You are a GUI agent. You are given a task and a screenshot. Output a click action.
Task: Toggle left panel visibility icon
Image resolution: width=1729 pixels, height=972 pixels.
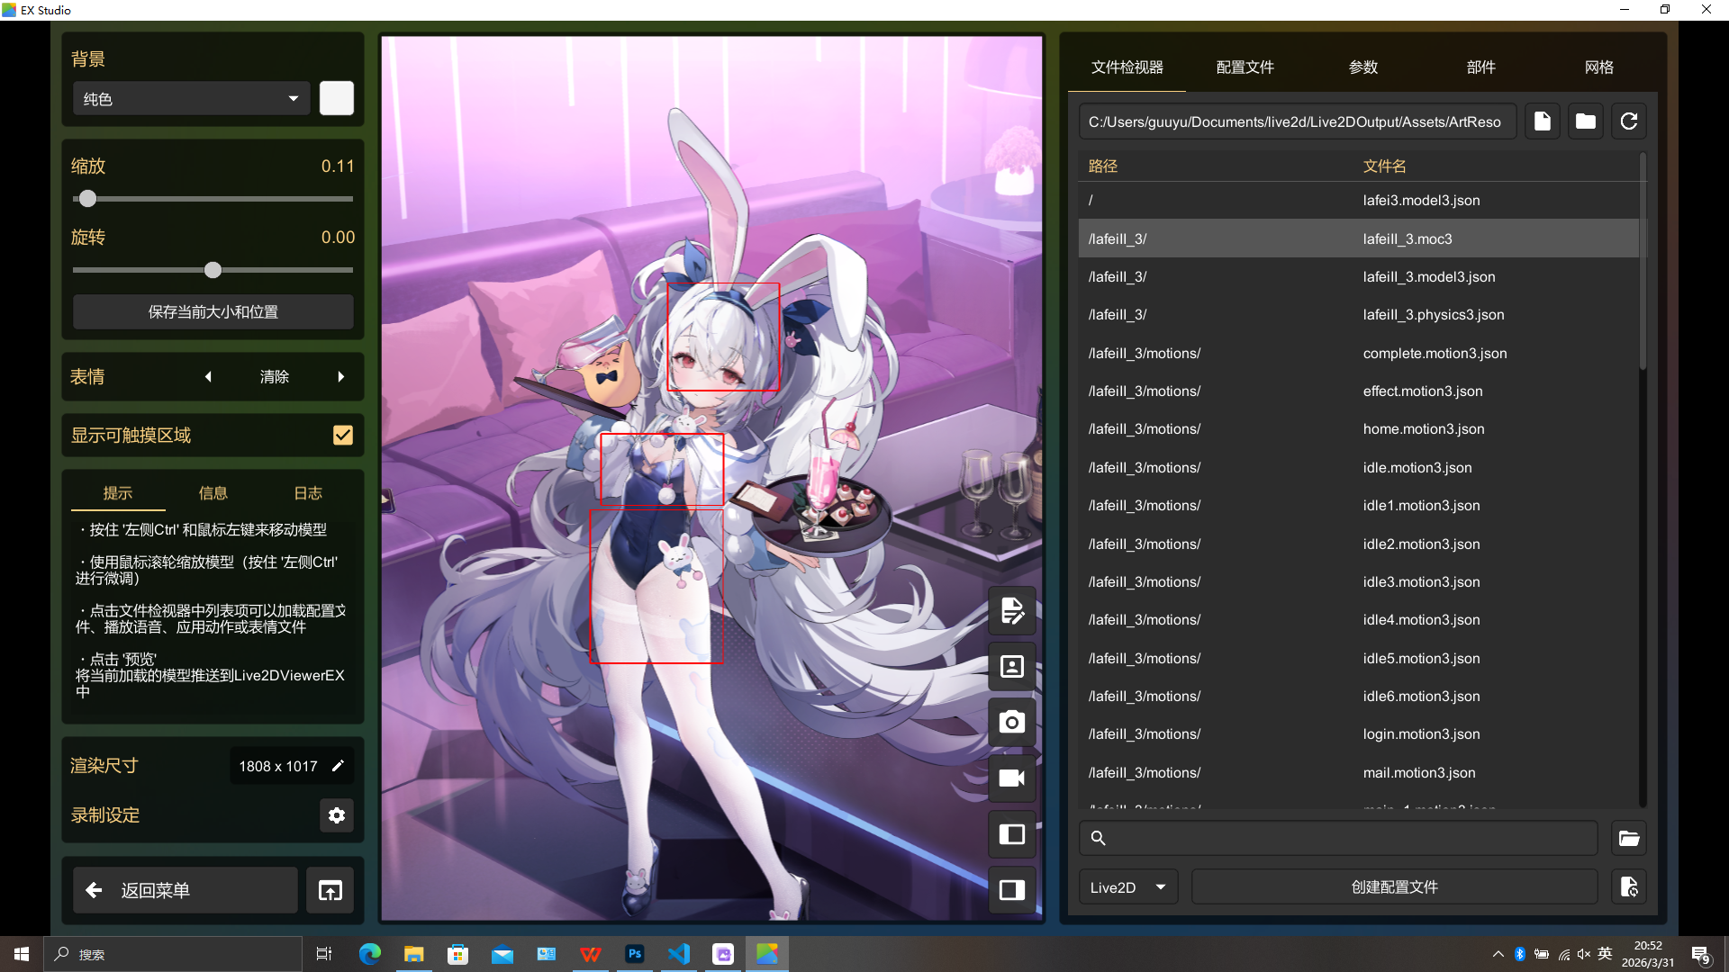click(1011, 834)
